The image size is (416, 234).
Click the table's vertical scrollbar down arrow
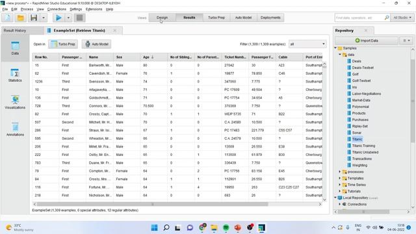(324, 200)
